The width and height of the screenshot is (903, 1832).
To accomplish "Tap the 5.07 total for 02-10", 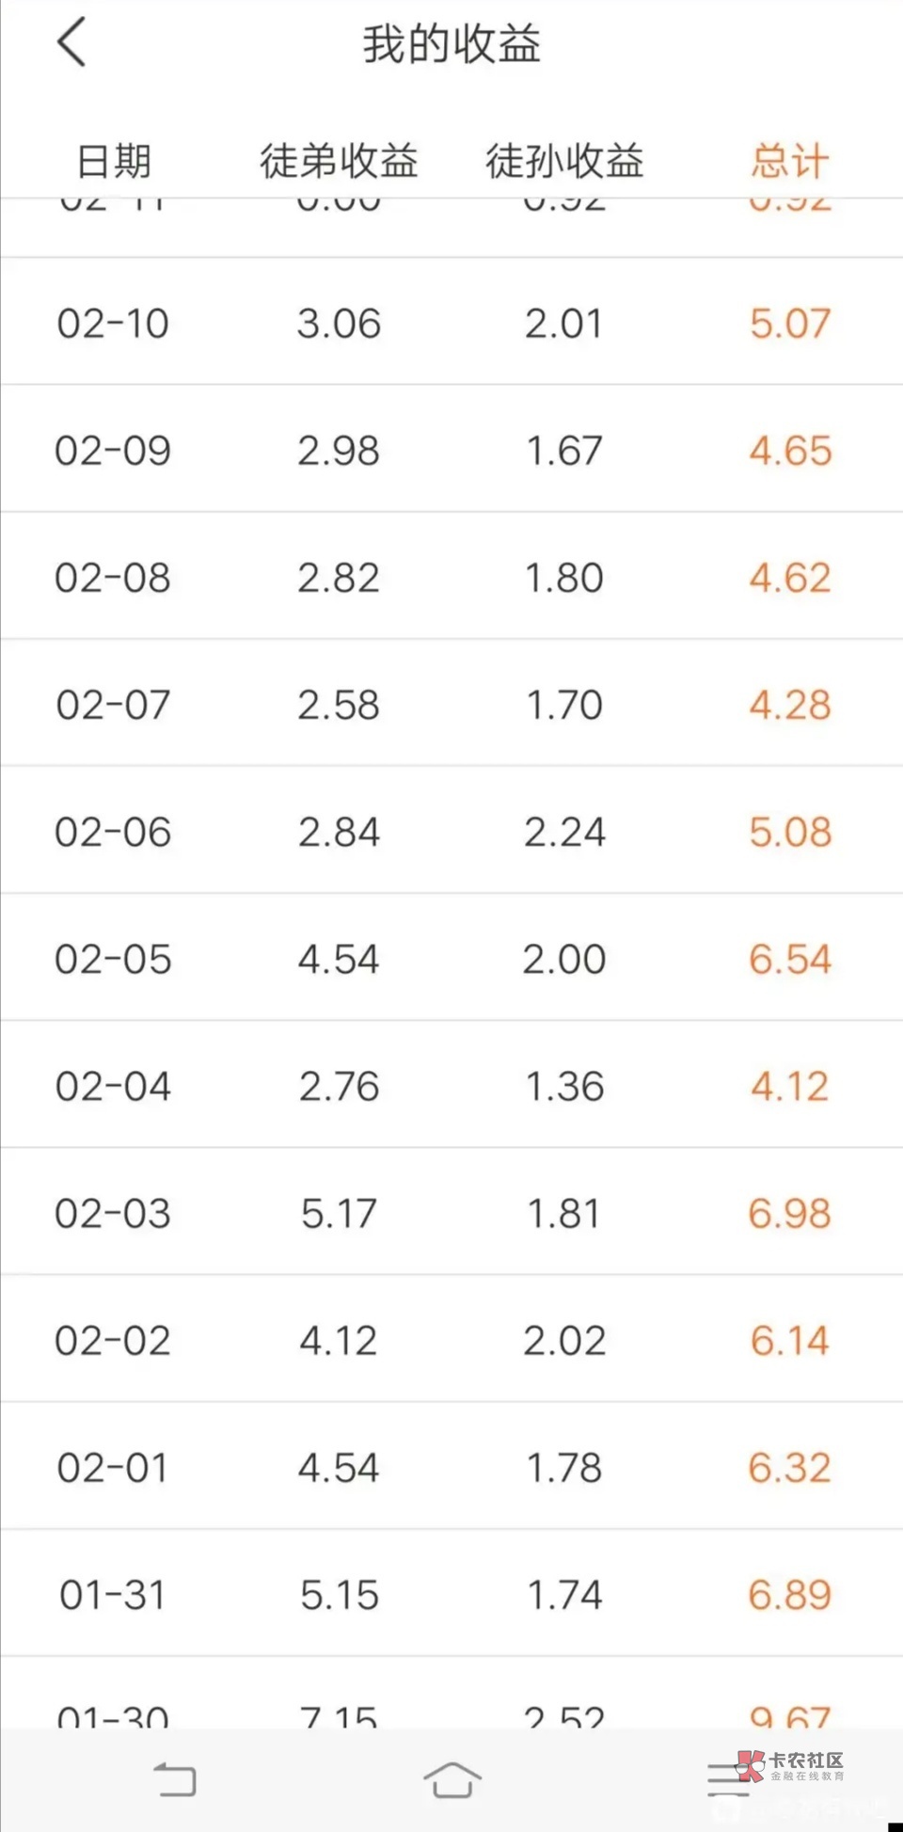I will 789,324.
